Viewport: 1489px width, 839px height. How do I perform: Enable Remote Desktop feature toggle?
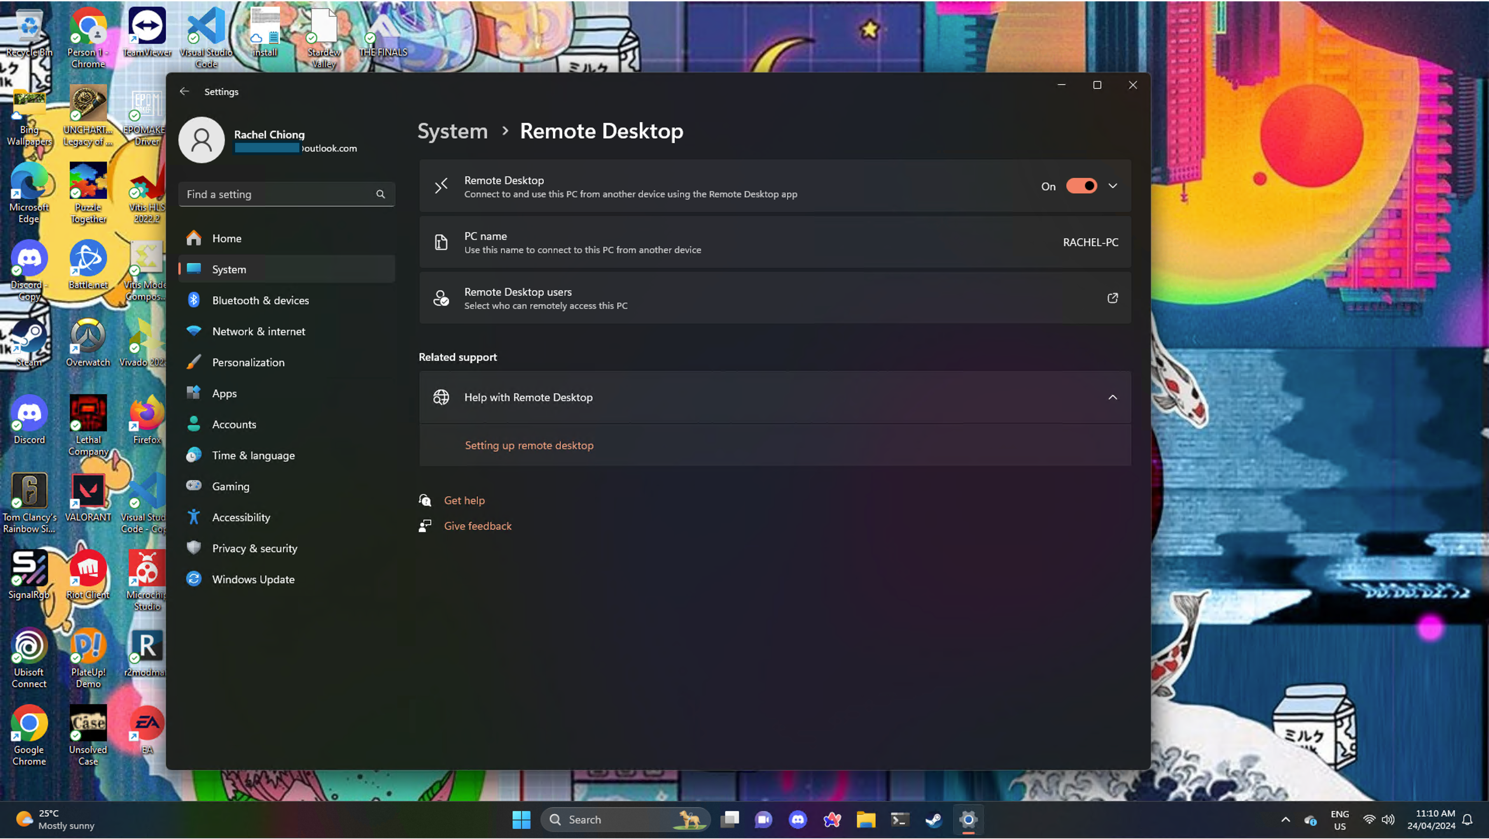pos(1081,186)
